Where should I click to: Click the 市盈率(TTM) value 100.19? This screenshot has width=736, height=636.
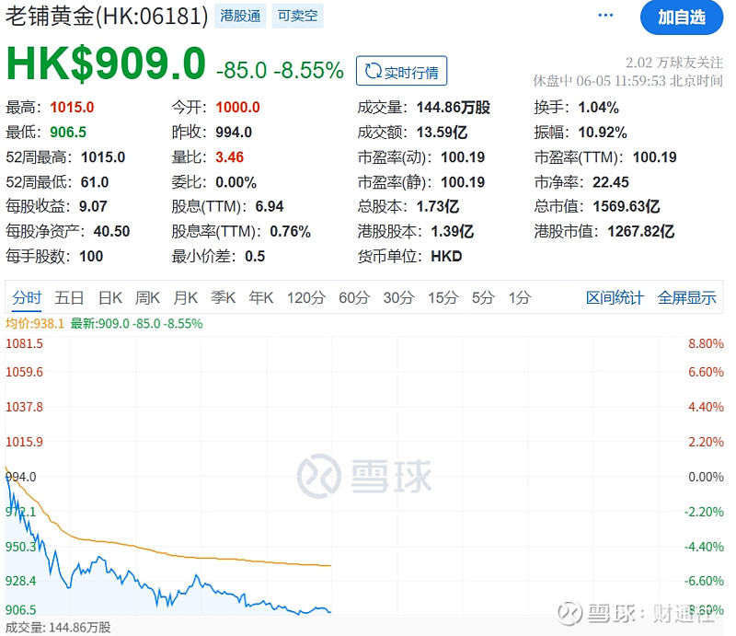[x=655, y=157]
